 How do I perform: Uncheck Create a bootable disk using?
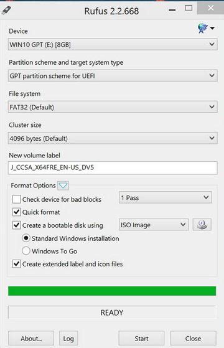tap(16, 225)
